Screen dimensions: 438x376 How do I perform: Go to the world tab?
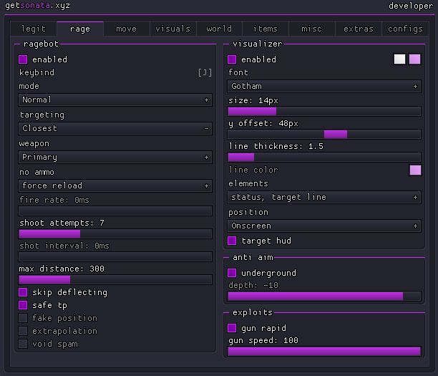tap(219, 29)
